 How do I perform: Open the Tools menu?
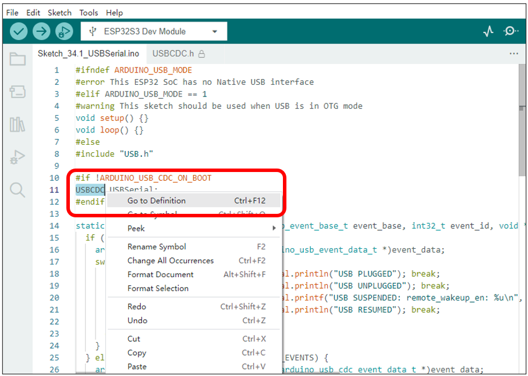coord(88,13)
